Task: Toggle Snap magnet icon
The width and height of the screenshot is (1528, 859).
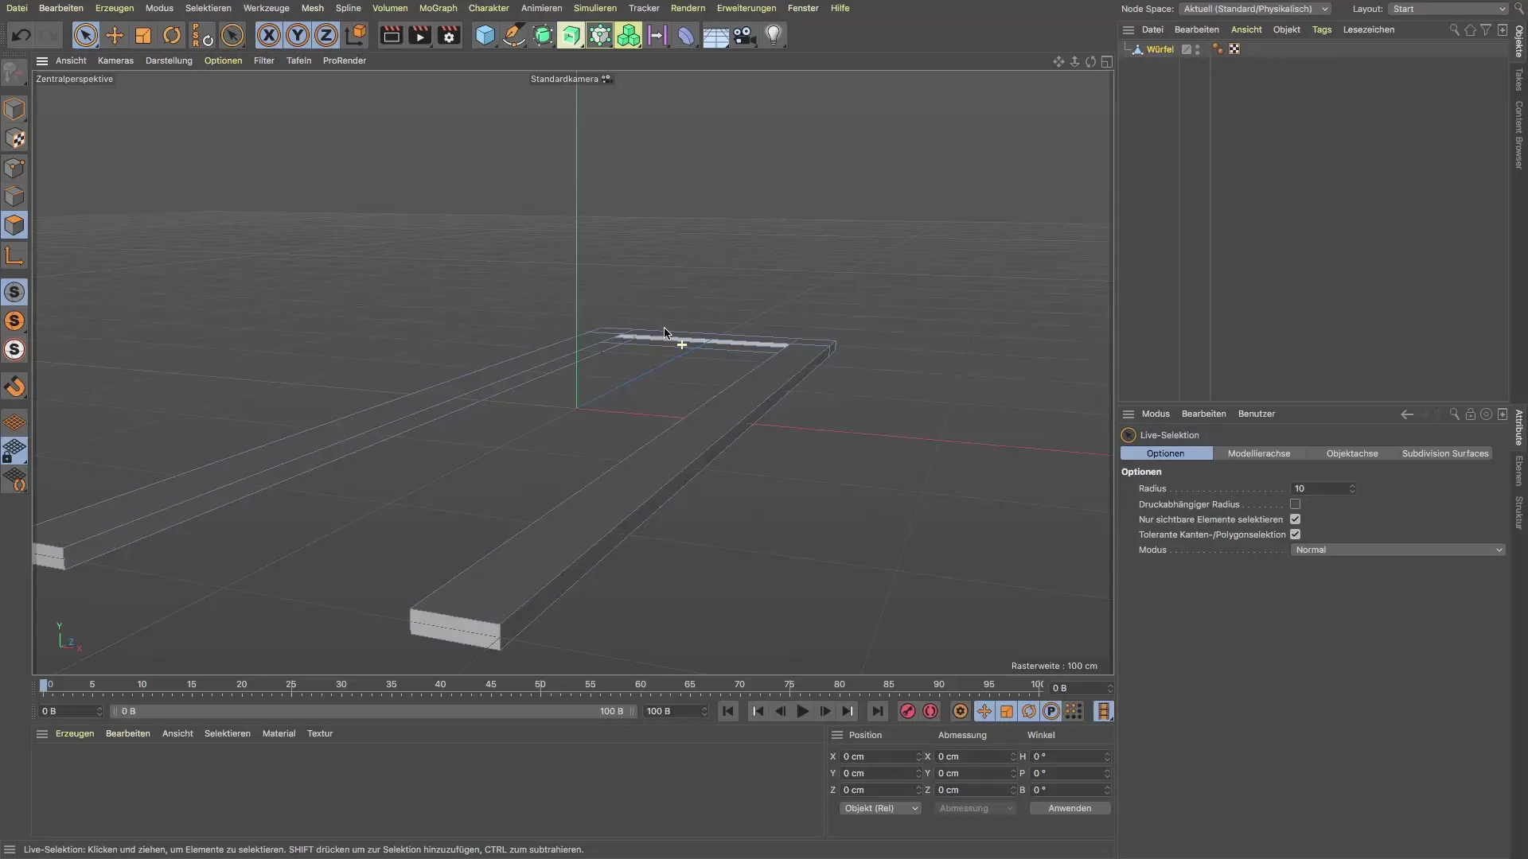Action: coord(14,387)
